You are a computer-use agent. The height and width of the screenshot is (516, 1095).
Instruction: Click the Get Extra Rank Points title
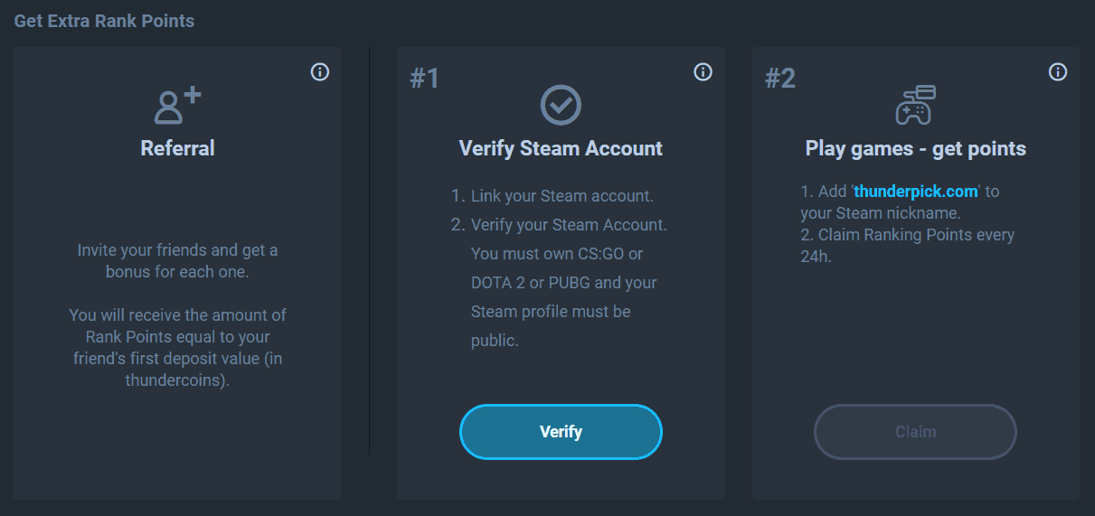pyautogui.click(x=104, y=21)
